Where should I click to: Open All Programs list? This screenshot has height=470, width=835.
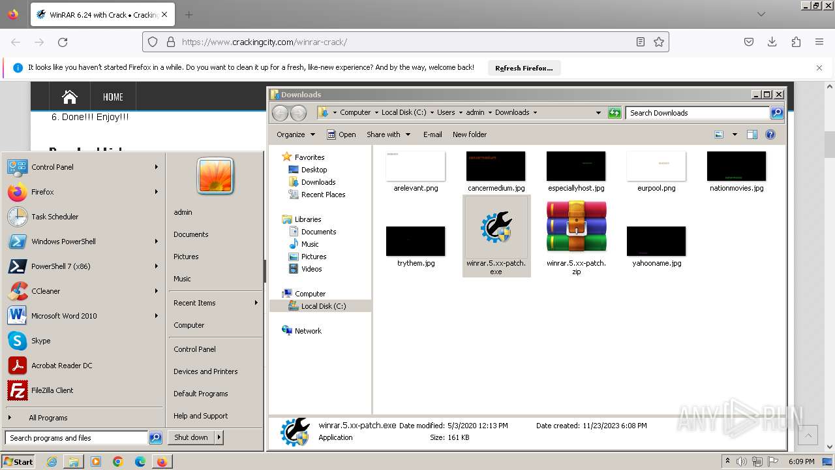point(48,418)
